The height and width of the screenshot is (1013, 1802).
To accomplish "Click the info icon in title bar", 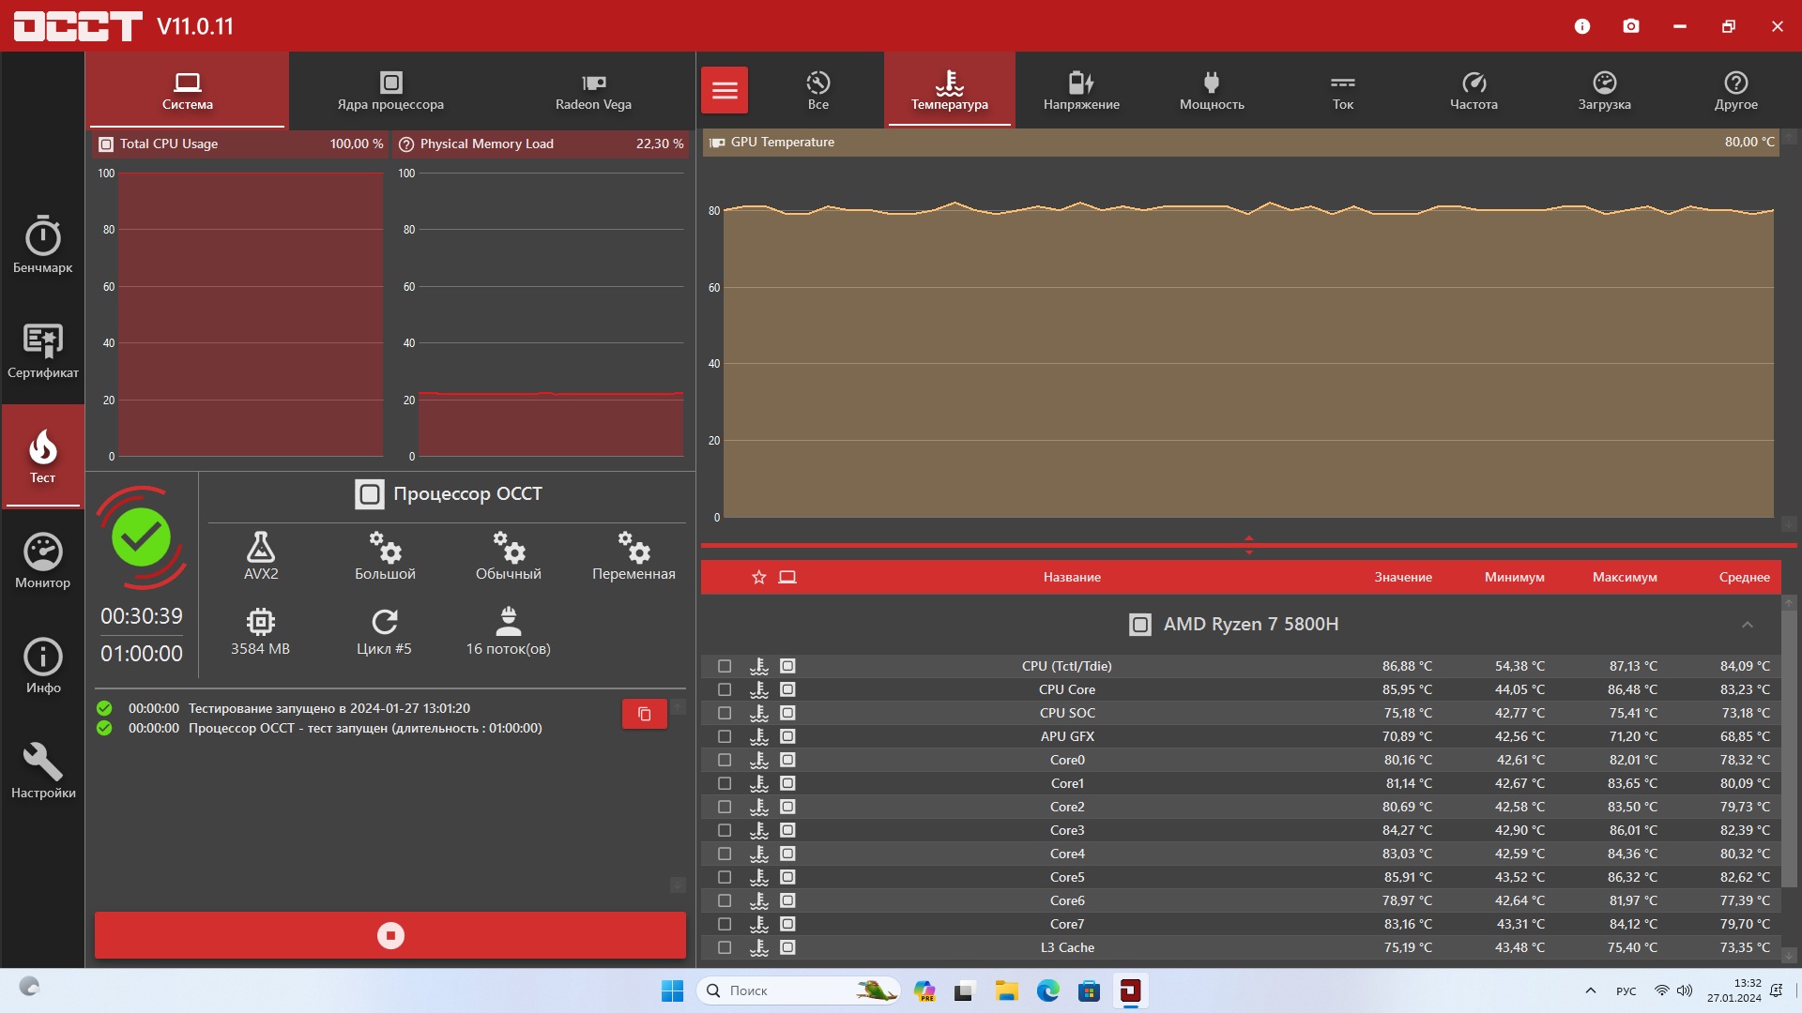I will [x=1582, y=26].
